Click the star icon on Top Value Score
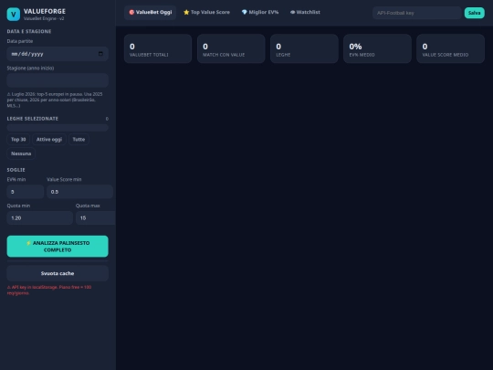Viewport: 493px width, 370px height. pos(186,12)
